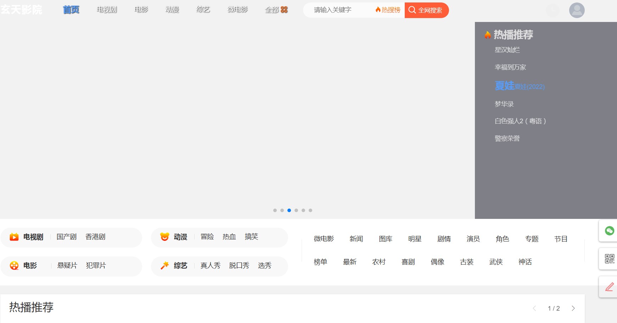617x323 pixels.
Task: Click the 古装 tag link
Action: coord(467,262)
